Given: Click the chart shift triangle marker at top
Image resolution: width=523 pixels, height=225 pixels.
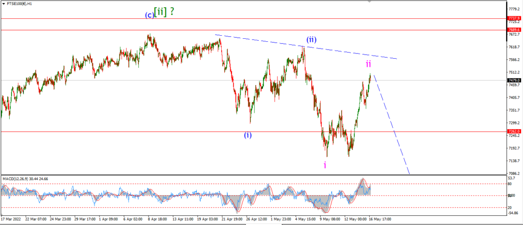Looking at the screenshot, I should 369,2.
